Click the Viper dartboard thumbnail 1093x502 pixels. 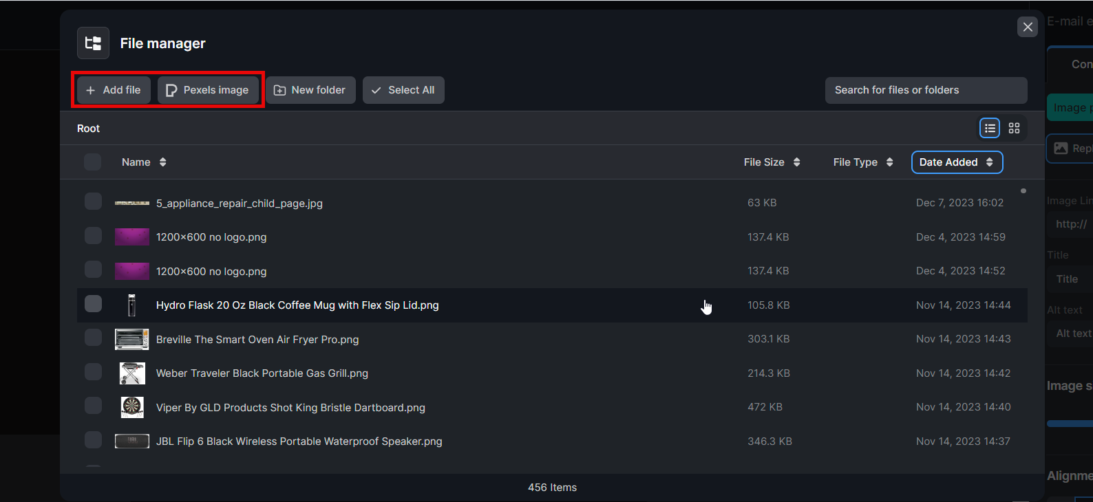(x=132, y=407)
